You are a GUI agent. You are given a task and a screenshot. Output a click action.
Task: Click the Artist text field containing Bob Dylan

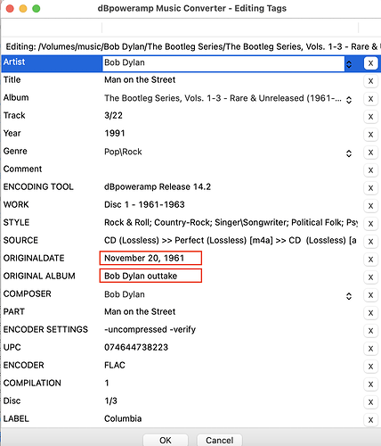tap(223, 63)
